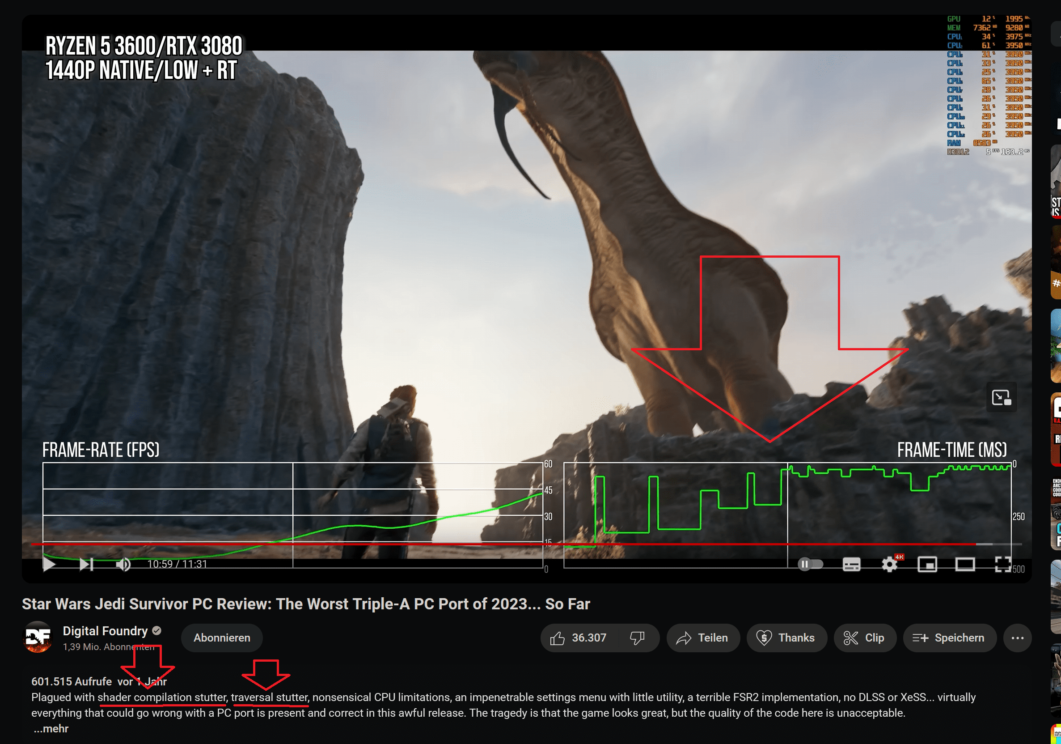
Task: Click the 10:59 / 11:31 time display
Action: (177, 564)
